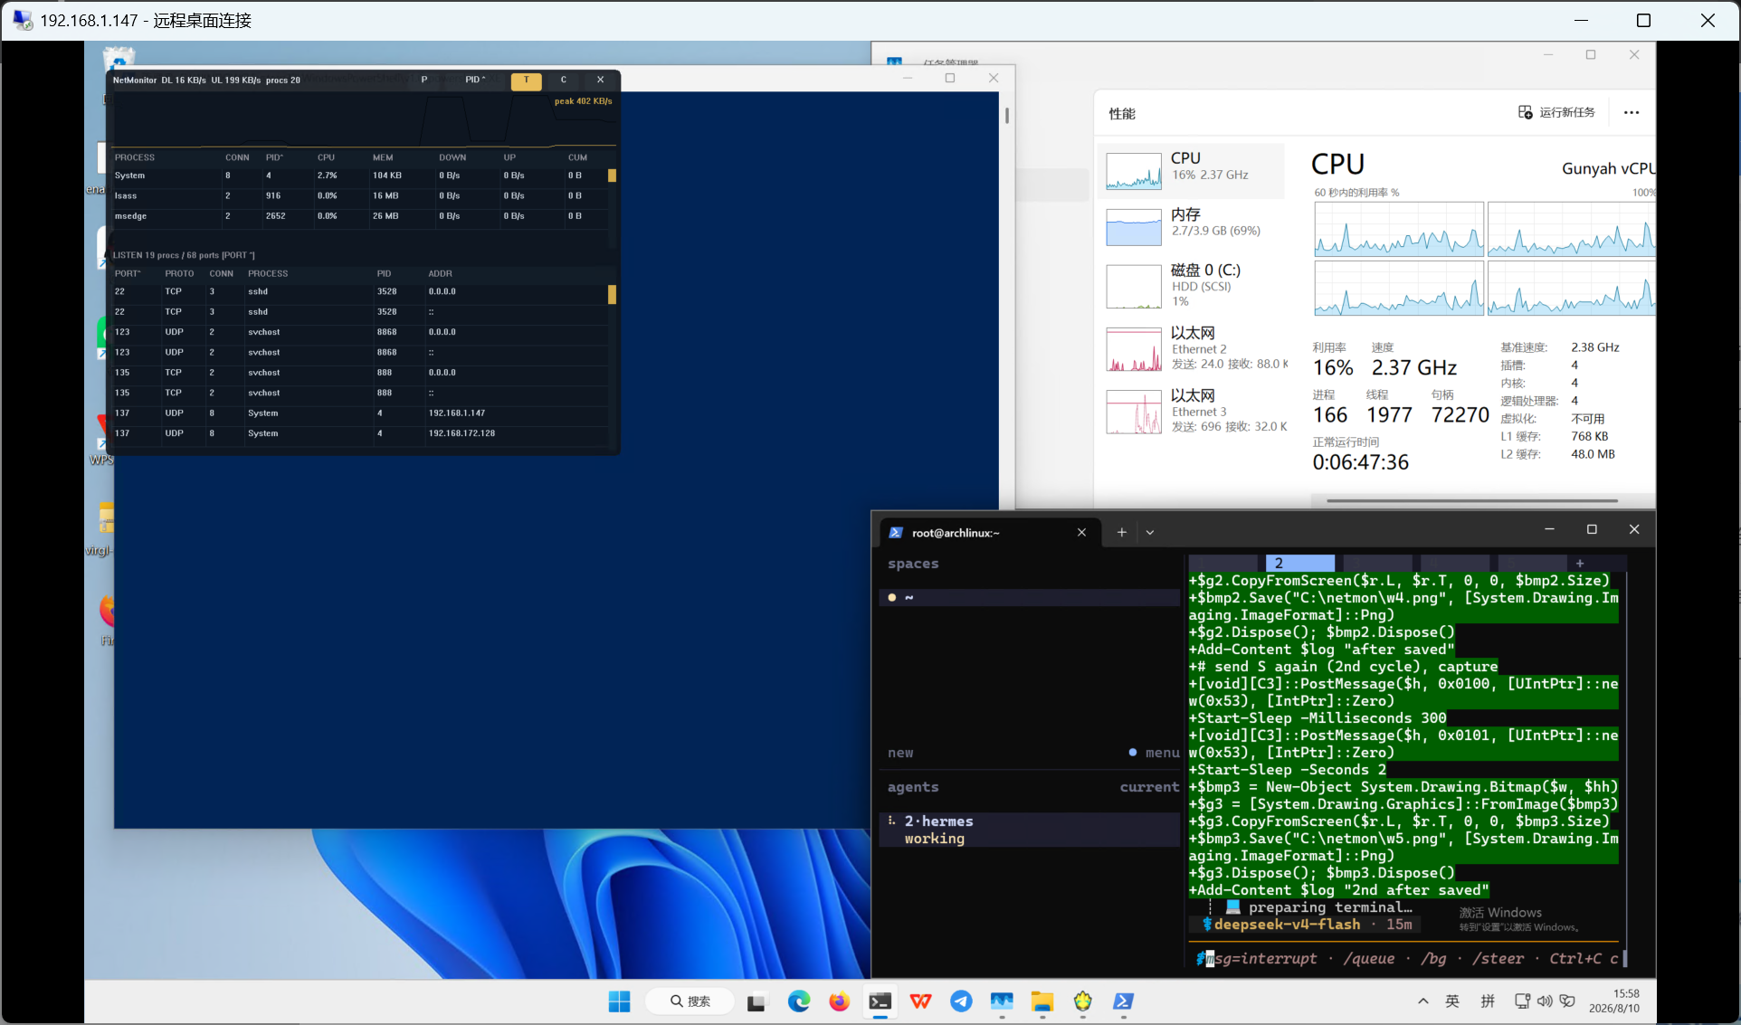Open WPS Office from taskbar
The height and width of the screenshot is (1025, 1741).
(x=920, y=1001)
